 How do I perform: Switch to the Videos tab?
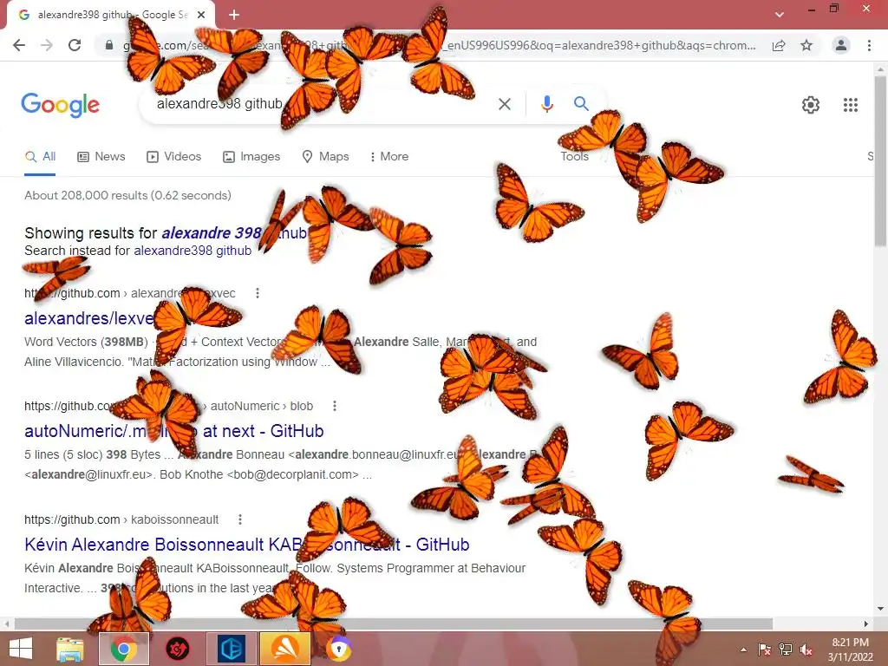tap(173, 157)
